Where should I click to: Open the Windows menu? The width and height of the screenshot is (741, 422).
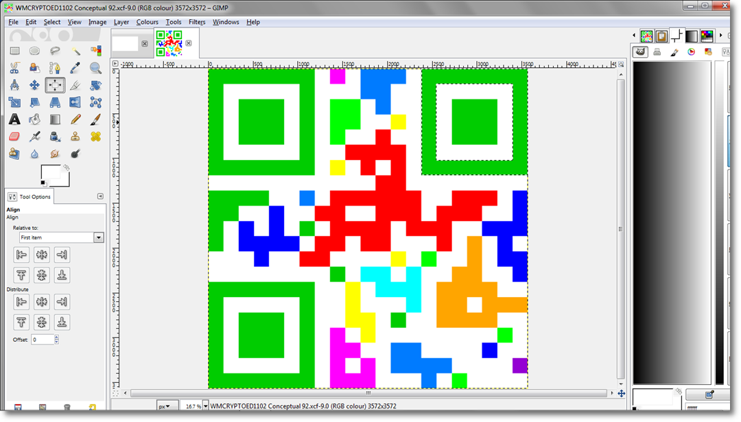pos(226,22)
